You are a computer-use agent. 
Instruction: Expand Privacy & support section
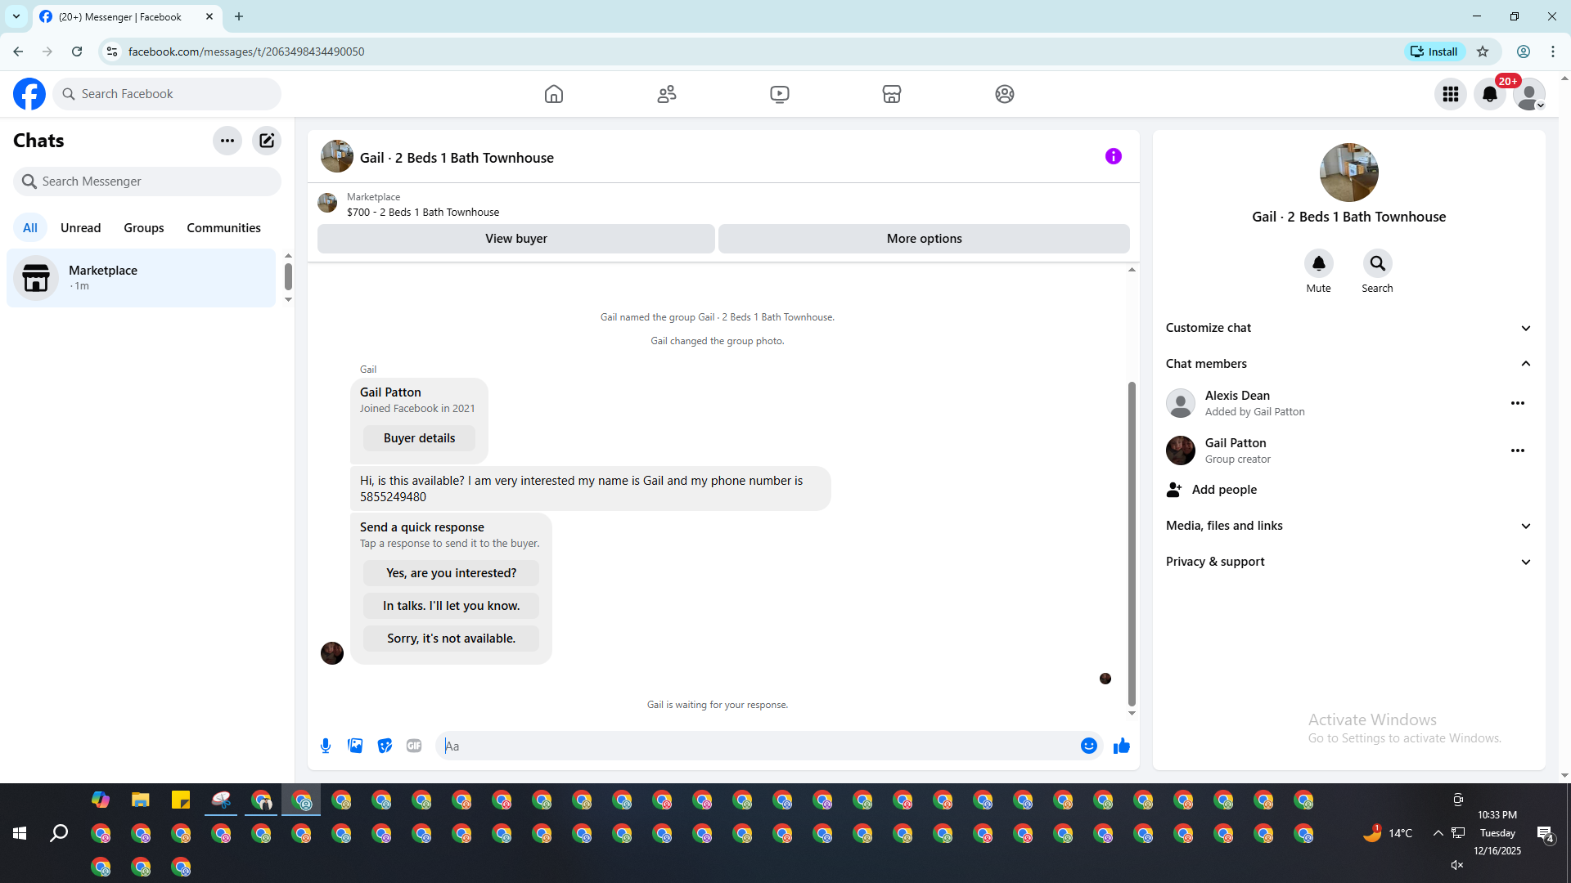tap(1349, 562)
